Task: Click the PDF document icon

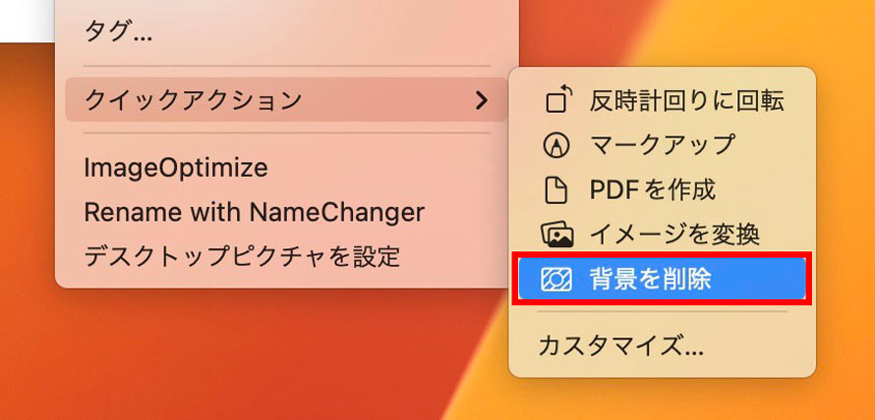Action: coord(555,190)
